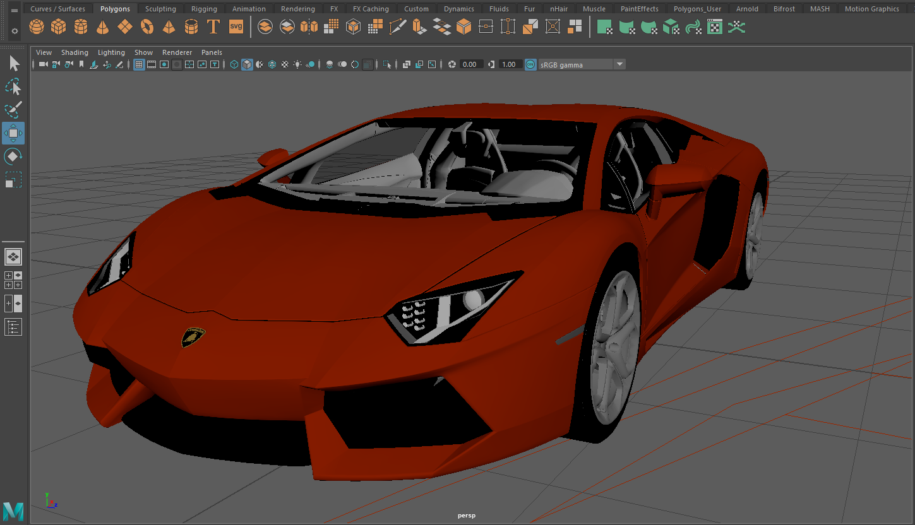Click the SVG import shelf icon
The width and height of the screenshot is (915, 525).
(236, 27)
